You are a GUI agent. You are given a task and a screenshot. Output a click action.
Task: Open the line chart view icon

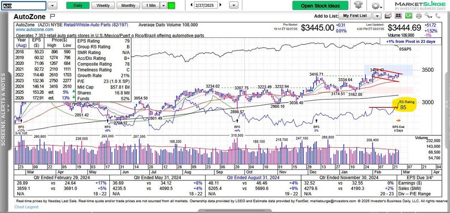coord(388,15)
